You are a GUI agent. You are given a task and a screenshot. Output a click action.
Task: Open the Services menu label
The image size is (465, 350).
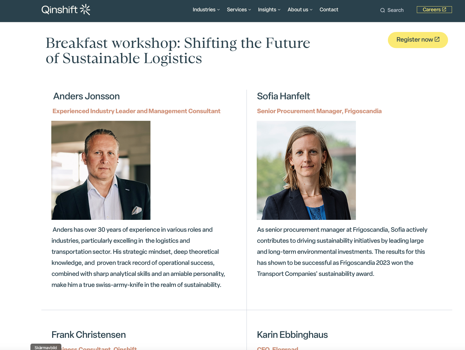click(237, 10)
